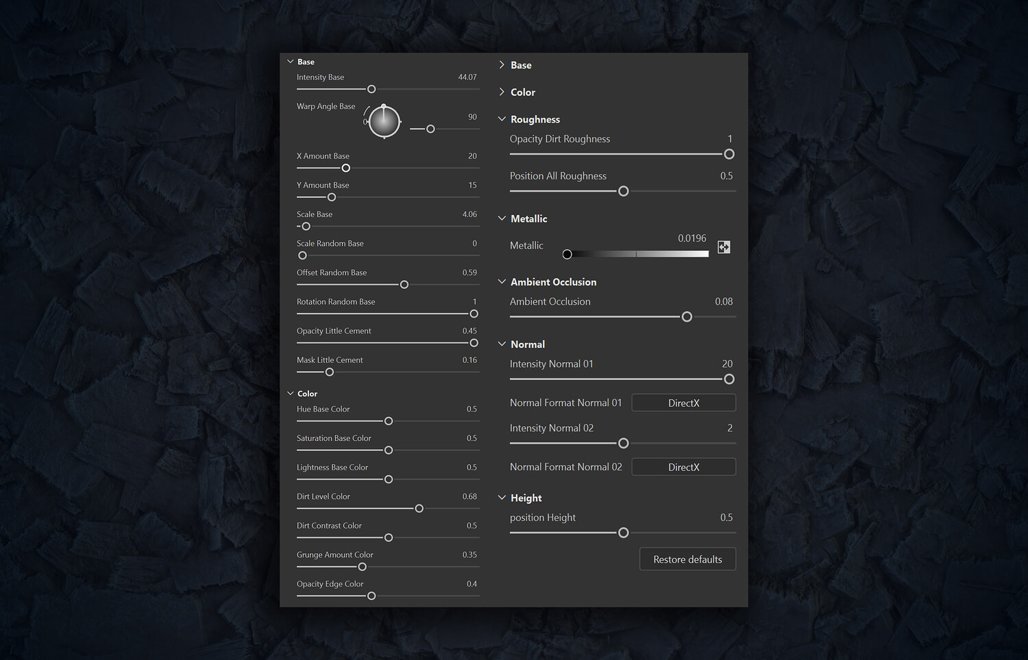Screen dimensions: 1028x660
Task: Click the Intensity Normal 01 slider handle
Action: pos(729,379)
